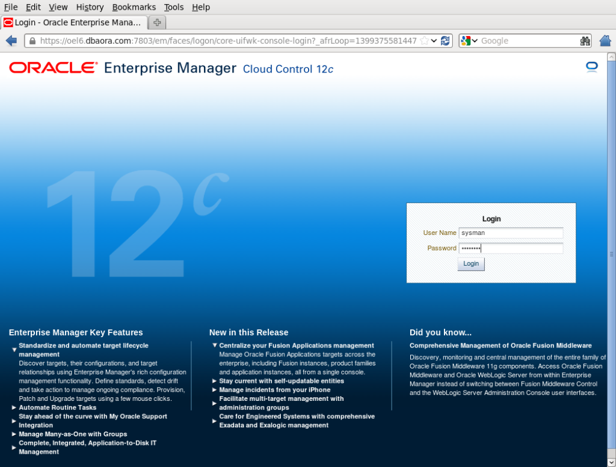Collapse Standardize and automate target lifecycle management

click(14, 350)
